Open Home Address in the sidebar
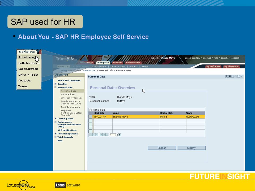Viewport: 255px width, 191px height. click(x=69, y=94)
